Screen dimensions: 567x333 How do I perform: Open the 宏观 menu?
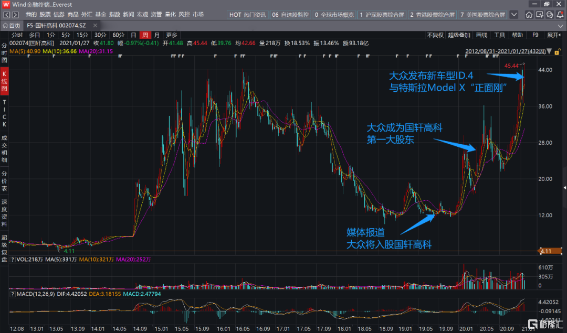tap(142, 15)
